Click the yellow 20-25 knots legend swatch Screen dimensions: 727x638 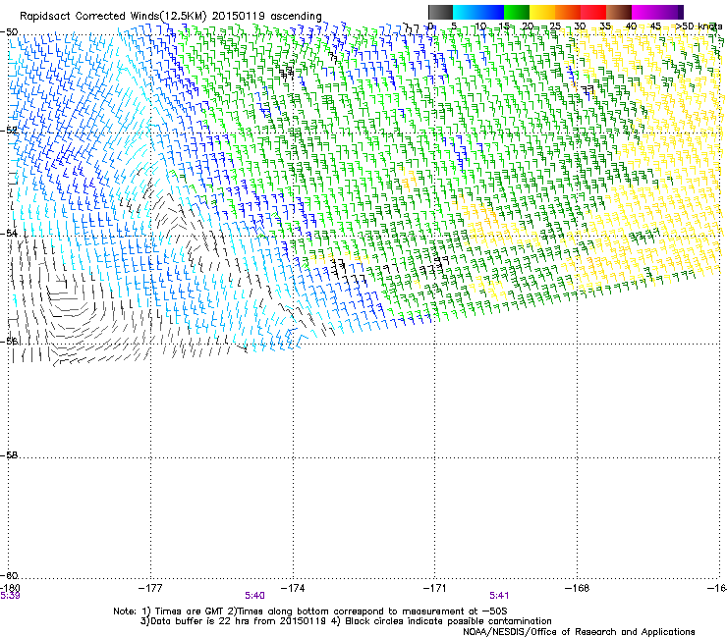point(542,12)
